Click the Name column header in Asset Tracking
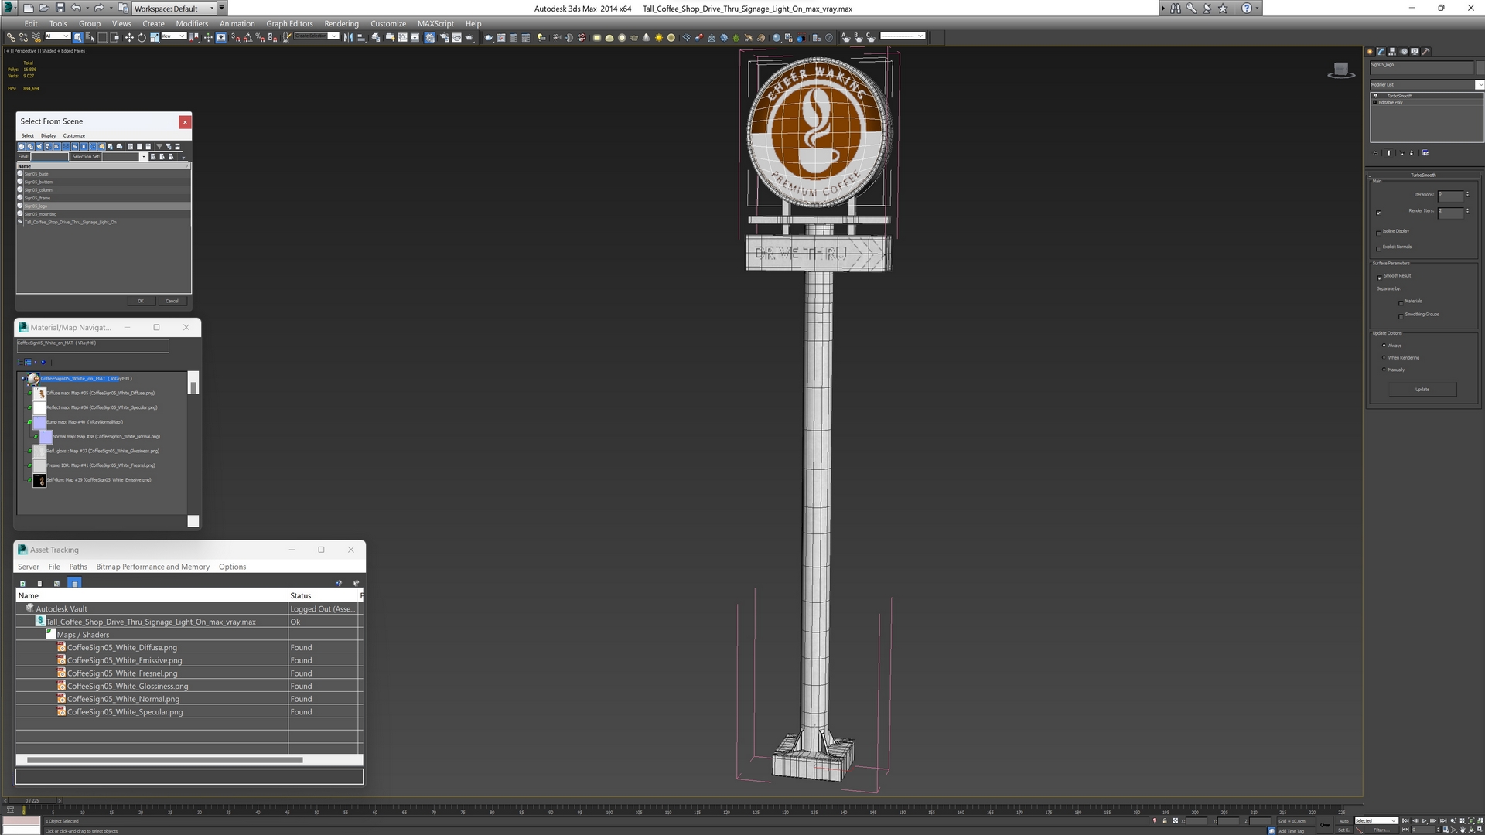Image resolution: width=1485 pixels, height=835 pixels. [x=152, y=595]
